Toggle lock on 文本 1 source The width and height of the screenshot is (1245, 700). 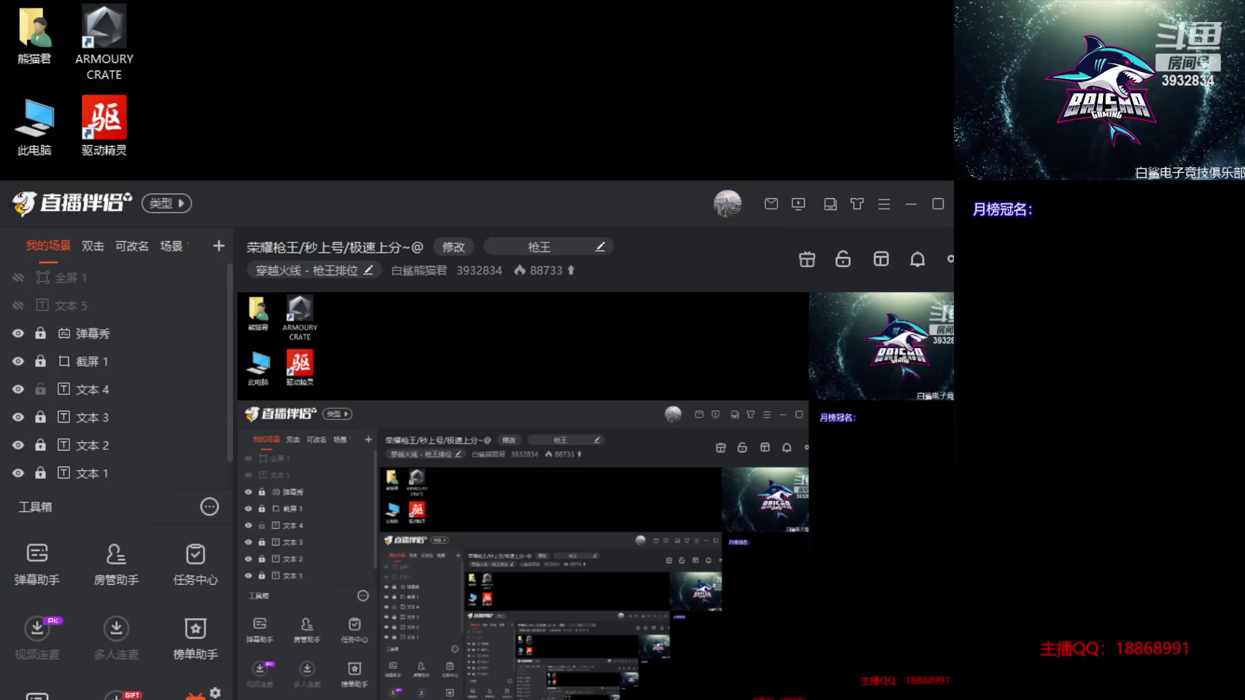[40, 472]
